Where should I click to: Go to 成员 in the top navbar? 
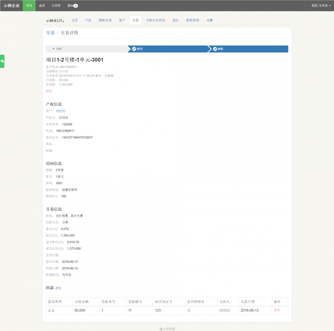tap(42, 6)
